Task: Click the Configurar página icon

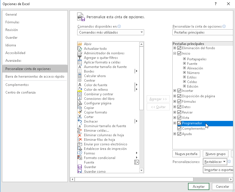Action: 80,103
